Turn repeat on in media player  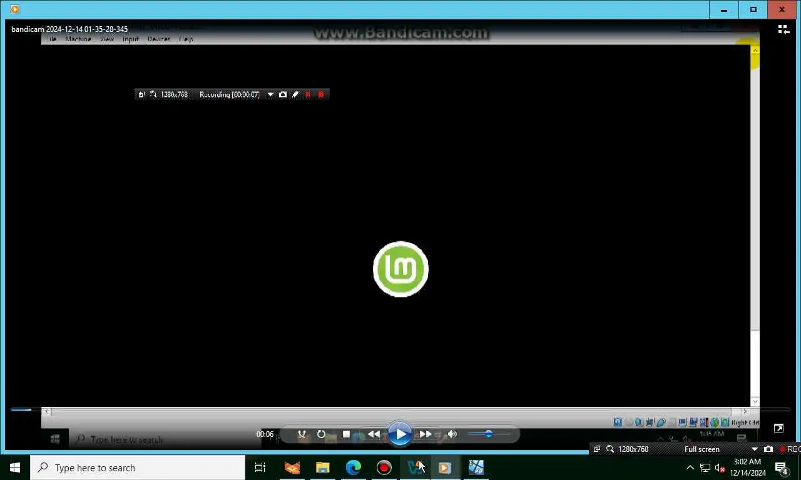[321, 434]
